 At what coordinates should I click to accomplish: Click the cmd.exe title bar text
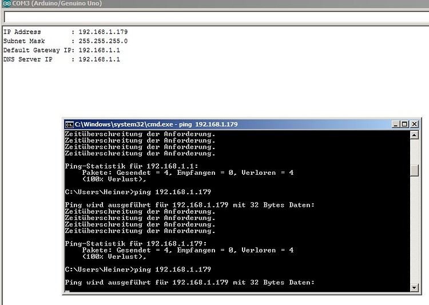[x=156, y=125]
